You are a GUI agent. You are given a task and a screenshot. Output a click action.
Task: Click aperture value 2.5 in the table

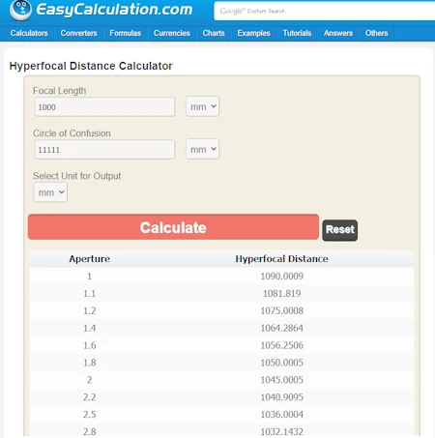(x=90, y=415)
